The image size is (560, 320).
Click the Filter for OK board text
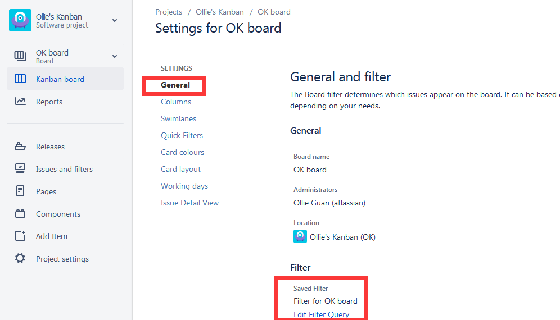click(x=326, y=301)
